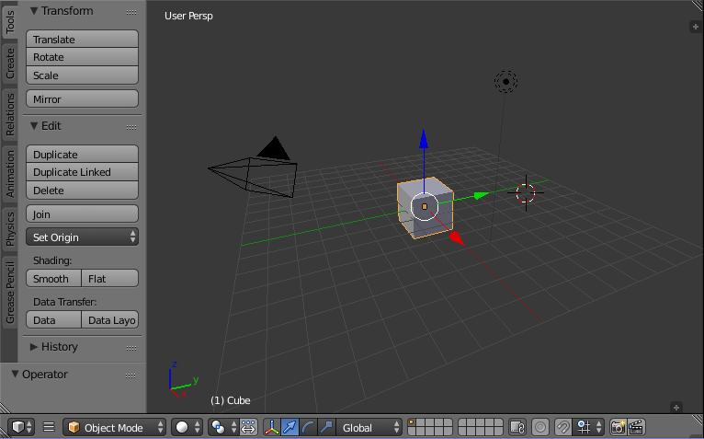
Task: Click the Duplicate button
Action: pyautogui.click(x=82, y=155)
